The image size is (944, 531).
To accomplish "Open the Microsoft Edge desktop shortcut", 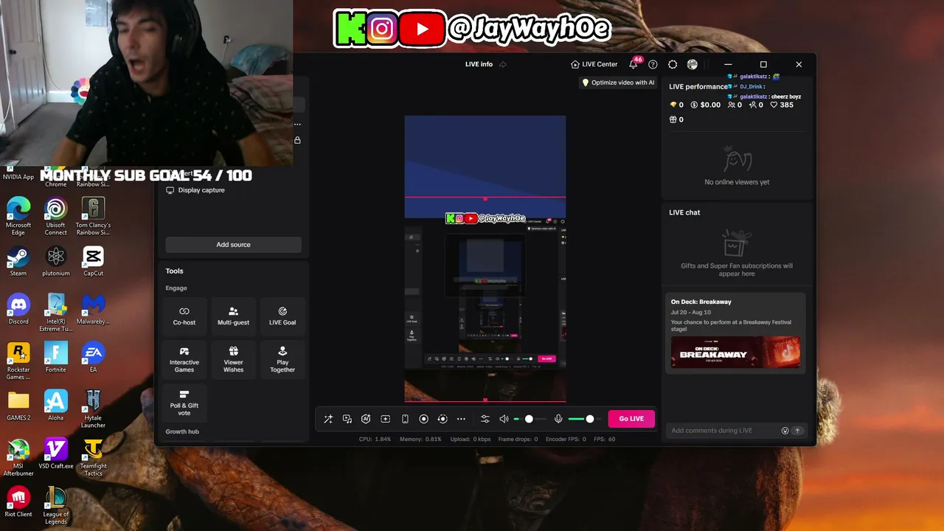I will [18, 216].
